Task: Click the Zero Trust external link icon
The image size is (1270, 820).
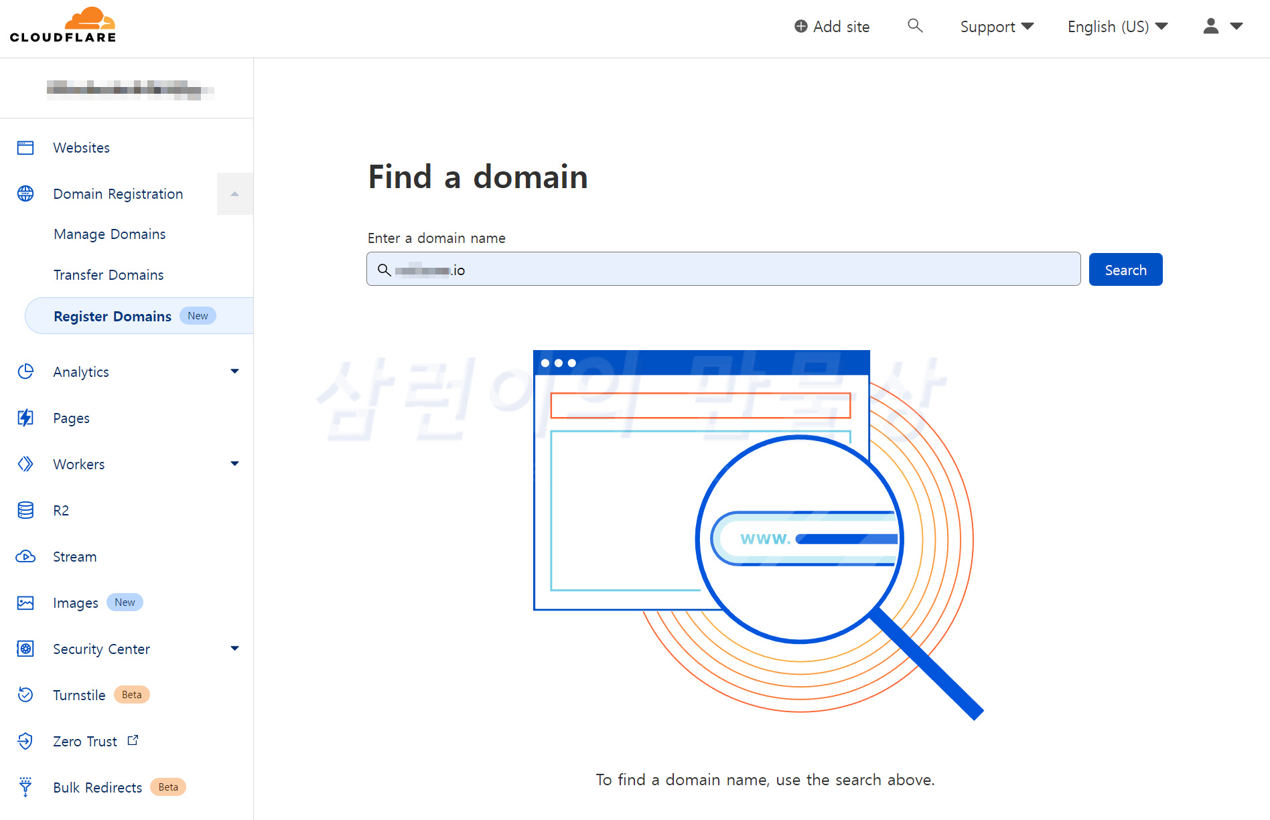Action: [133, 740]
